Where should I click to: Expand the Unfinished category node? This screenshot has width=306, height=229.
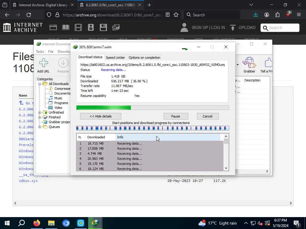pos(39,112)
